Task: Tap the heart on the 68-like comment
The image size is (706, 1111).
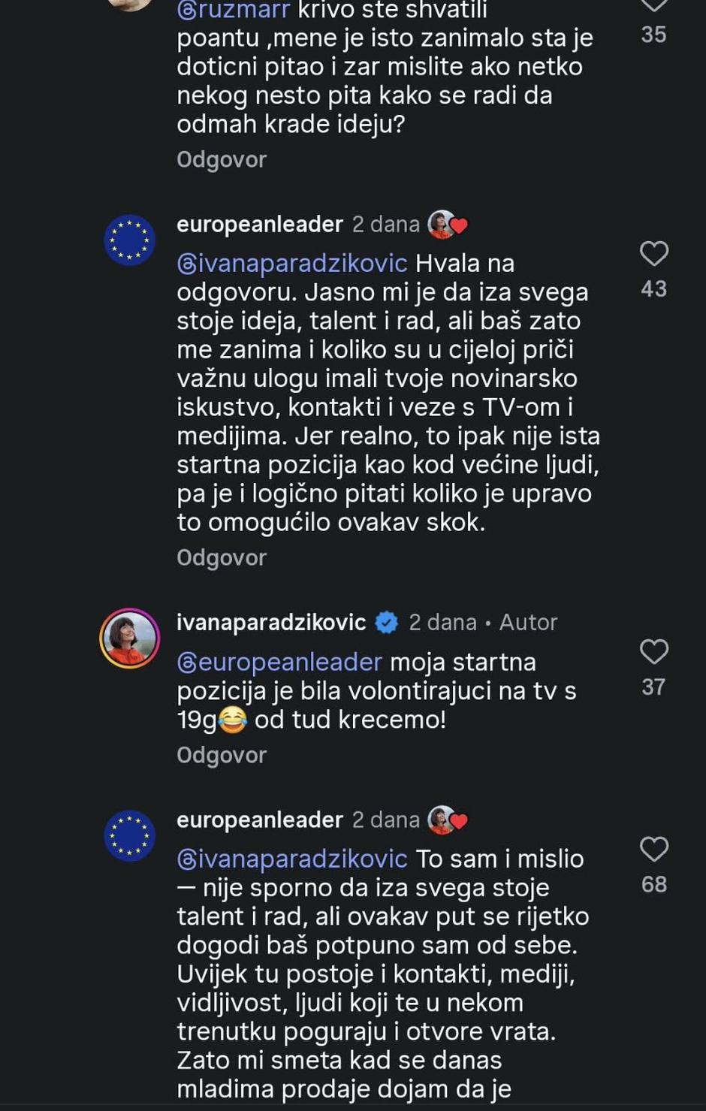Action: coord(653,850)
